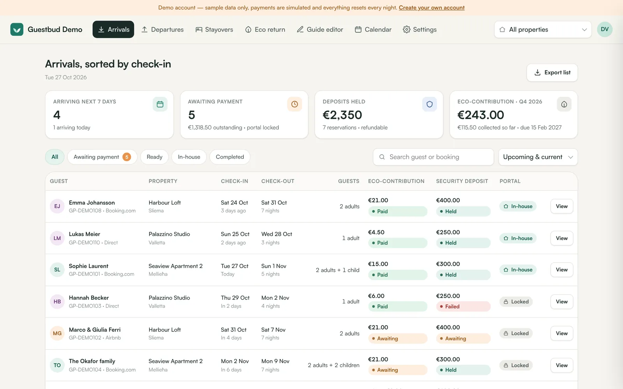Click the HB avatar for Hannah Becker
623x389 pixels.
click(x=57, y=301)
